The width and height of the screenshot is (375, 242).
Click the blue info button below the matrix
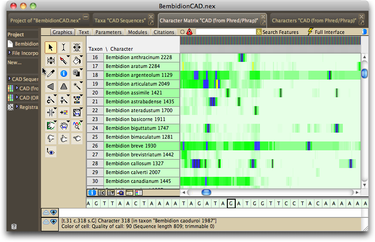click(92, 193)
